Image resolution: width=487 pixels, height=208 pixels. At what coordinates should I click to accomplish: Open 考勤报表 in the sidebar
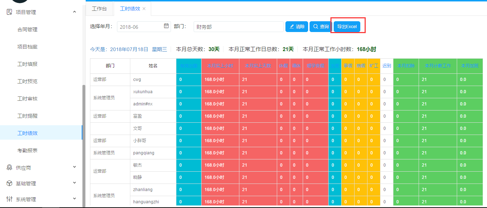[27, 150]
